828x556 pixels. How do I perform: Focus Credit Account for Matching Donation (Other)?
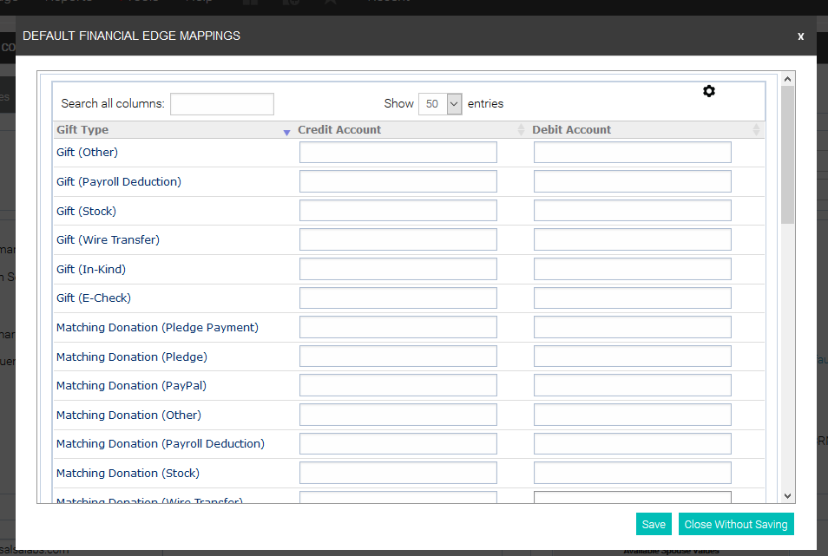point(398,415)
